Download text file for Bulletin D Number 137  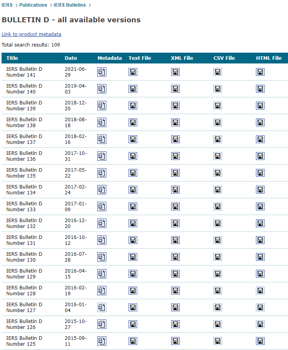[x=133, y=139]
